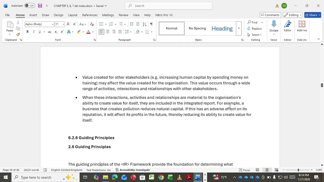The height and width of the screenshot is (182, 324).
Task: Switch to the Design tab
Action: tap(58, 15)
